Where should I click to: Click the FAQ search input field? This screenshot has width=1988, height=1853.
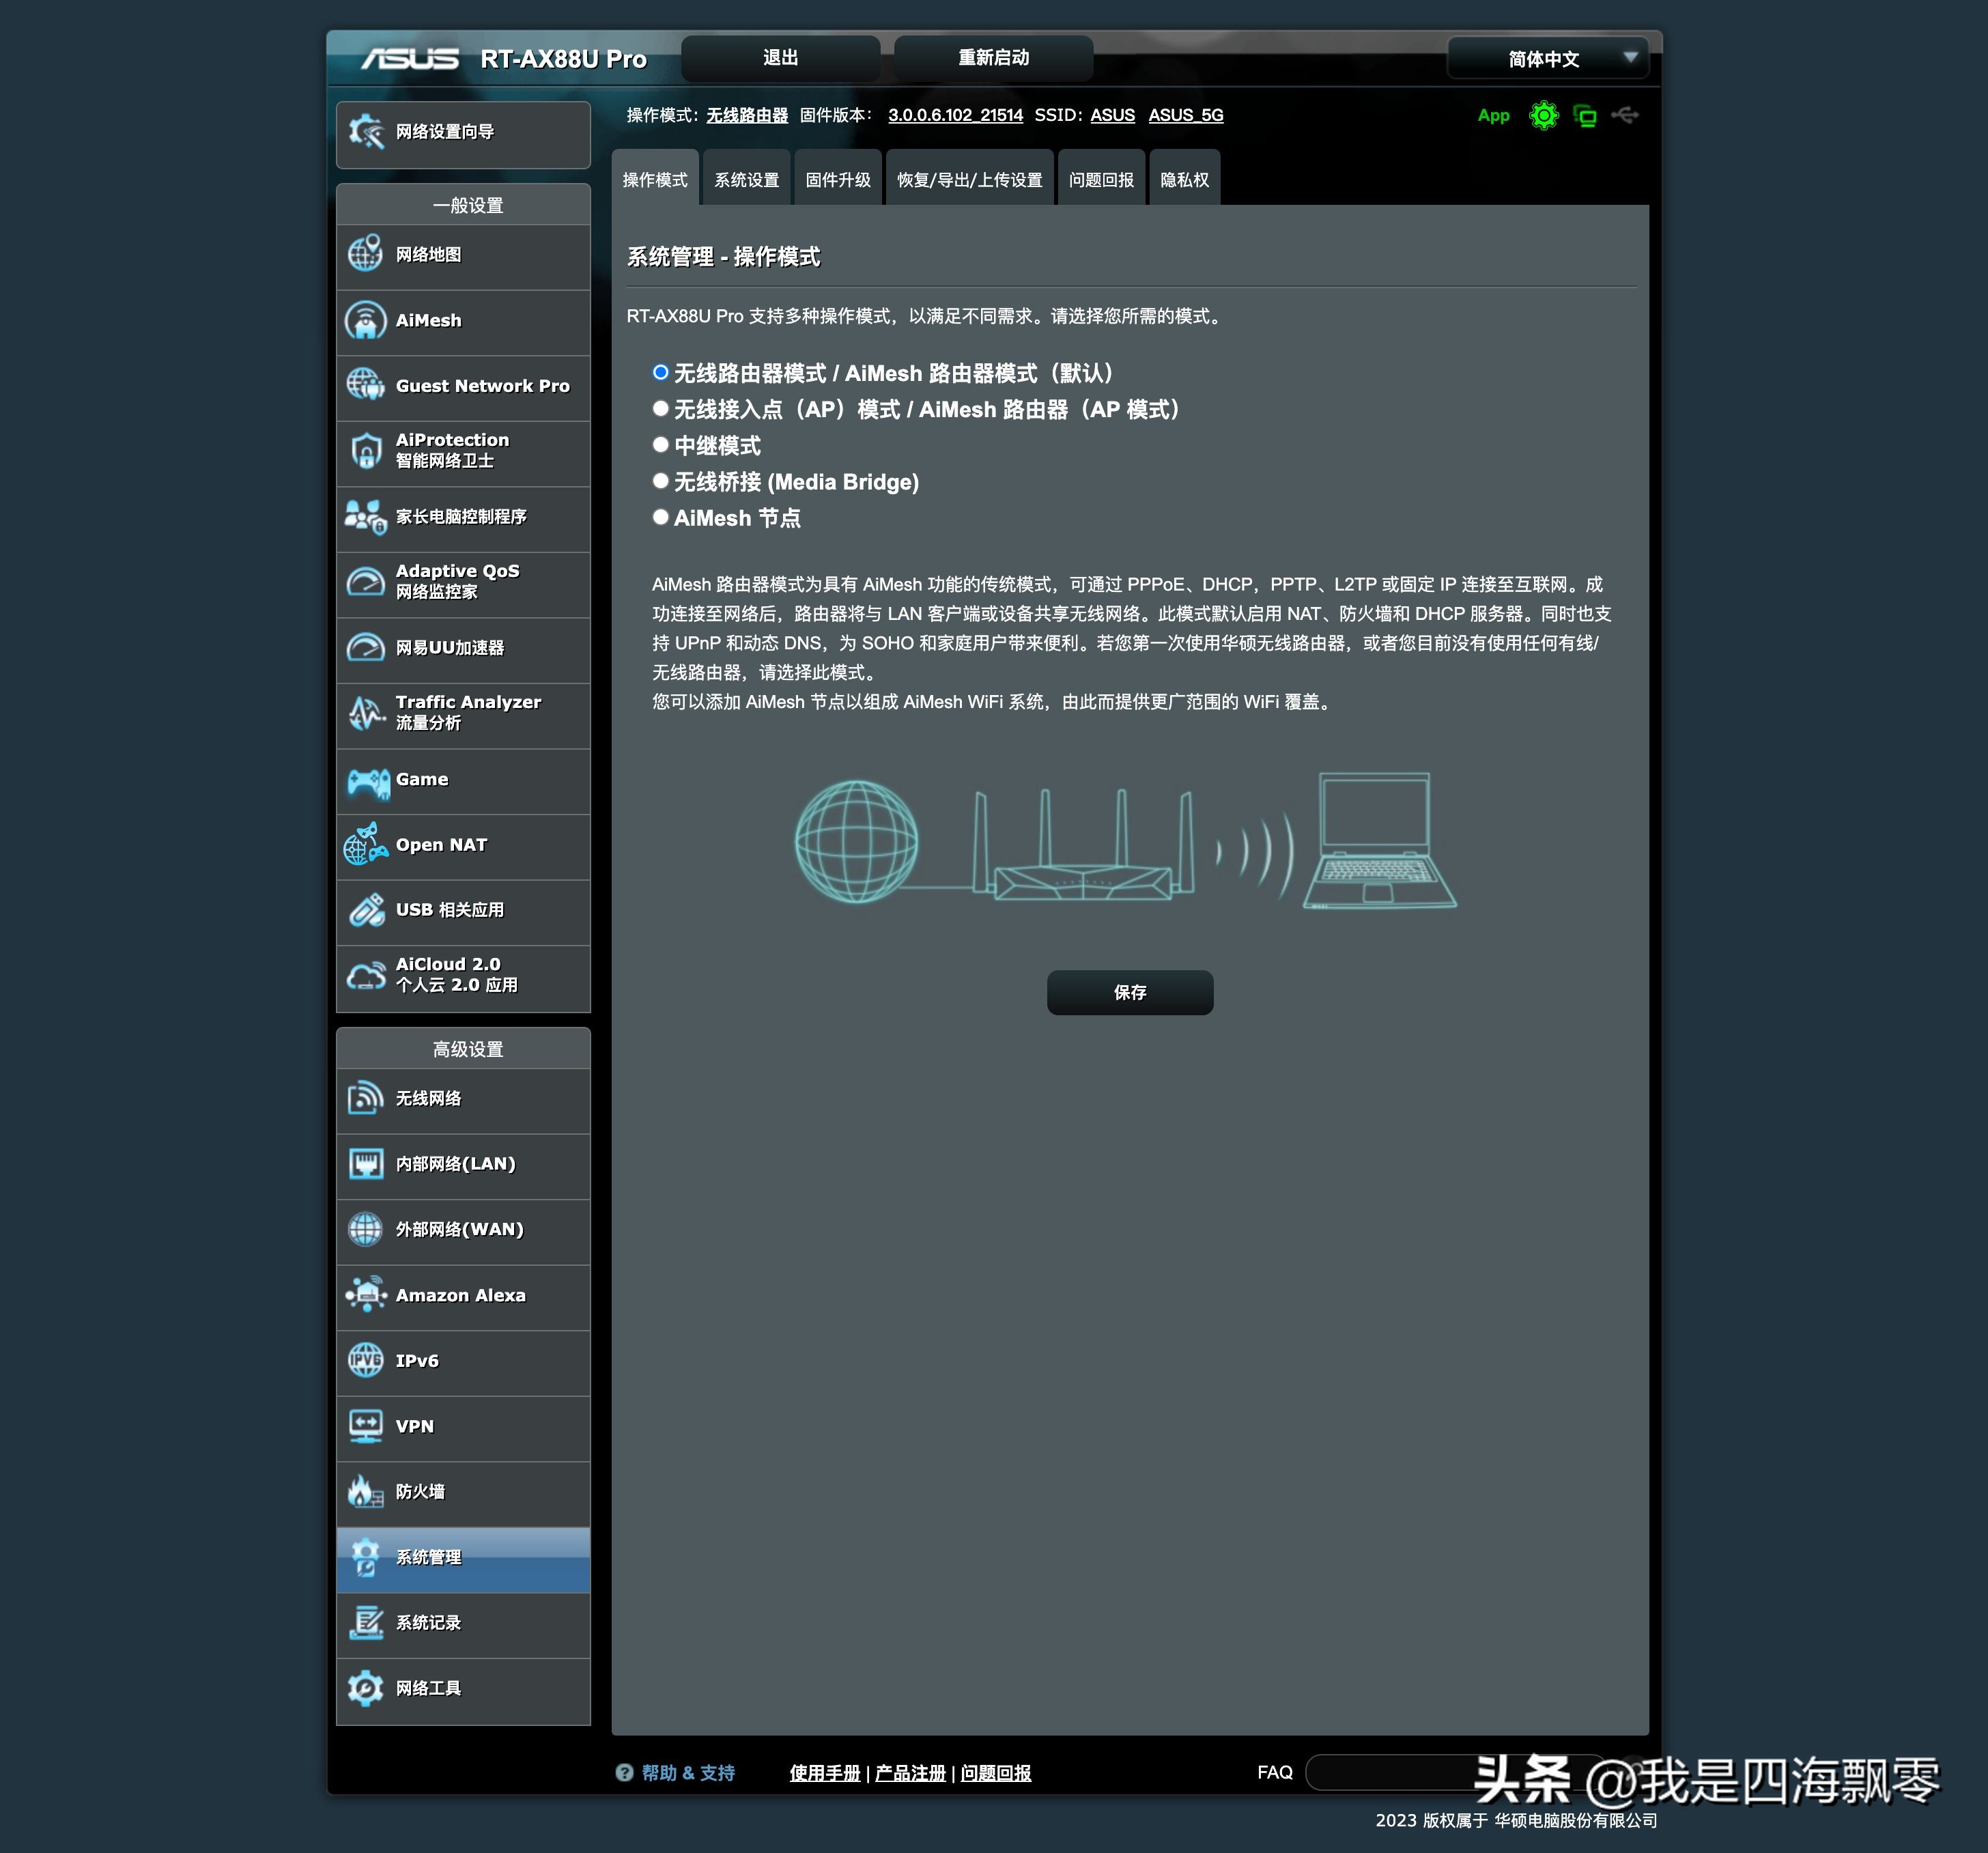click(1455, 1772)
